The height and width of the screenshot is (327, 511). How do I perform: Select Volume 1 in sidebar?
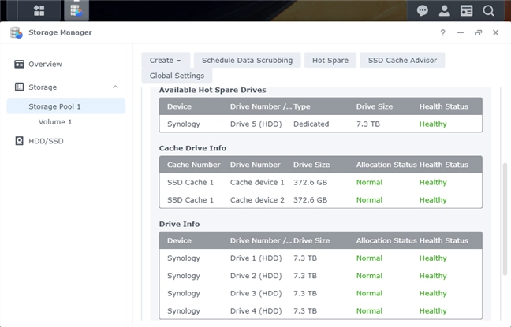[x=55, y=122]
